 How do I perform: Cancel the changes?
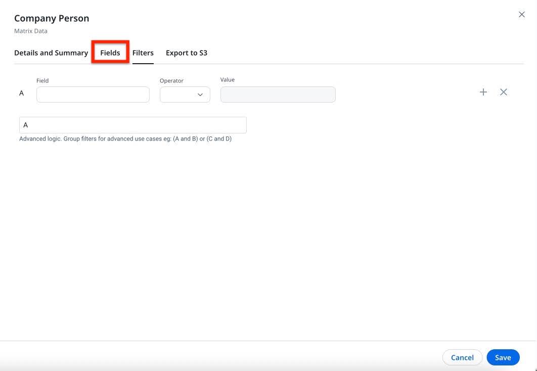coord(462,357)
